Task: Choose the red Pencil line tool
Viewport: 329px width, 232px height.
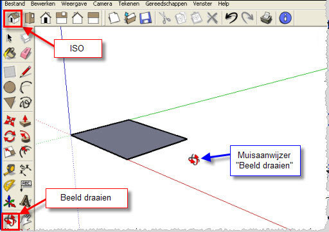Action: (26, 71)
